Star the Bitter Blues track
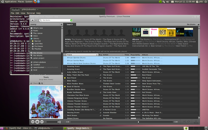 [x=65, y=81]
